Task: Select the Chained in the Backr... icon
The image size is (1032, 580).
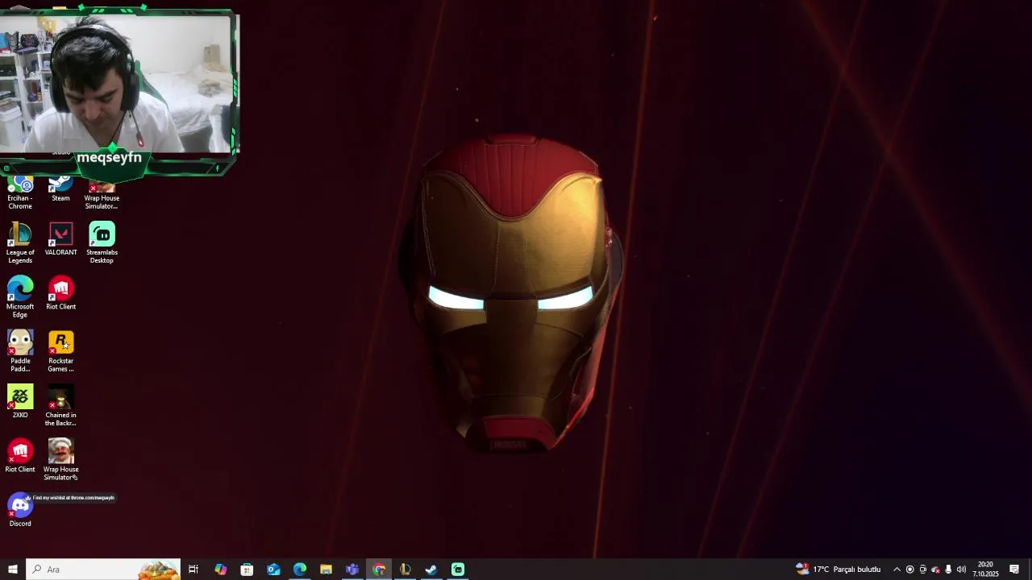Action: [60, 405]
